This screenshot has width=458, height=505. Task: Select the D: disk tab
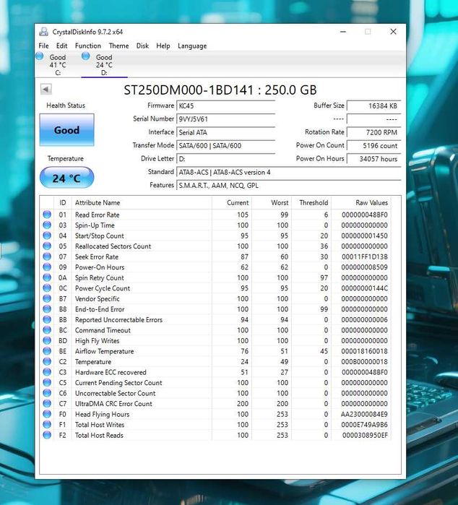[104, 64]
